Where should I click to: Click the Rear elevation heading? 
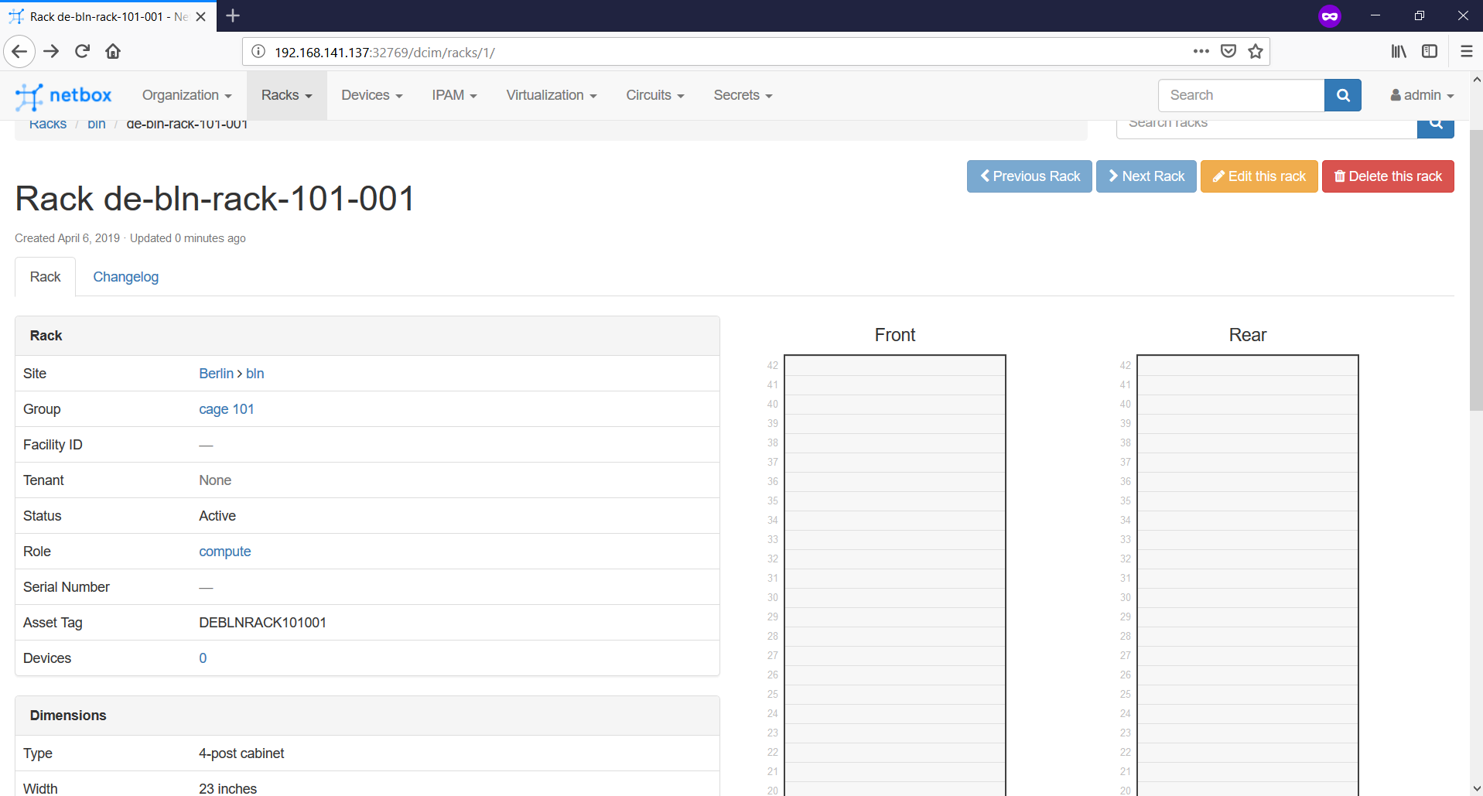click(1248, 335)
